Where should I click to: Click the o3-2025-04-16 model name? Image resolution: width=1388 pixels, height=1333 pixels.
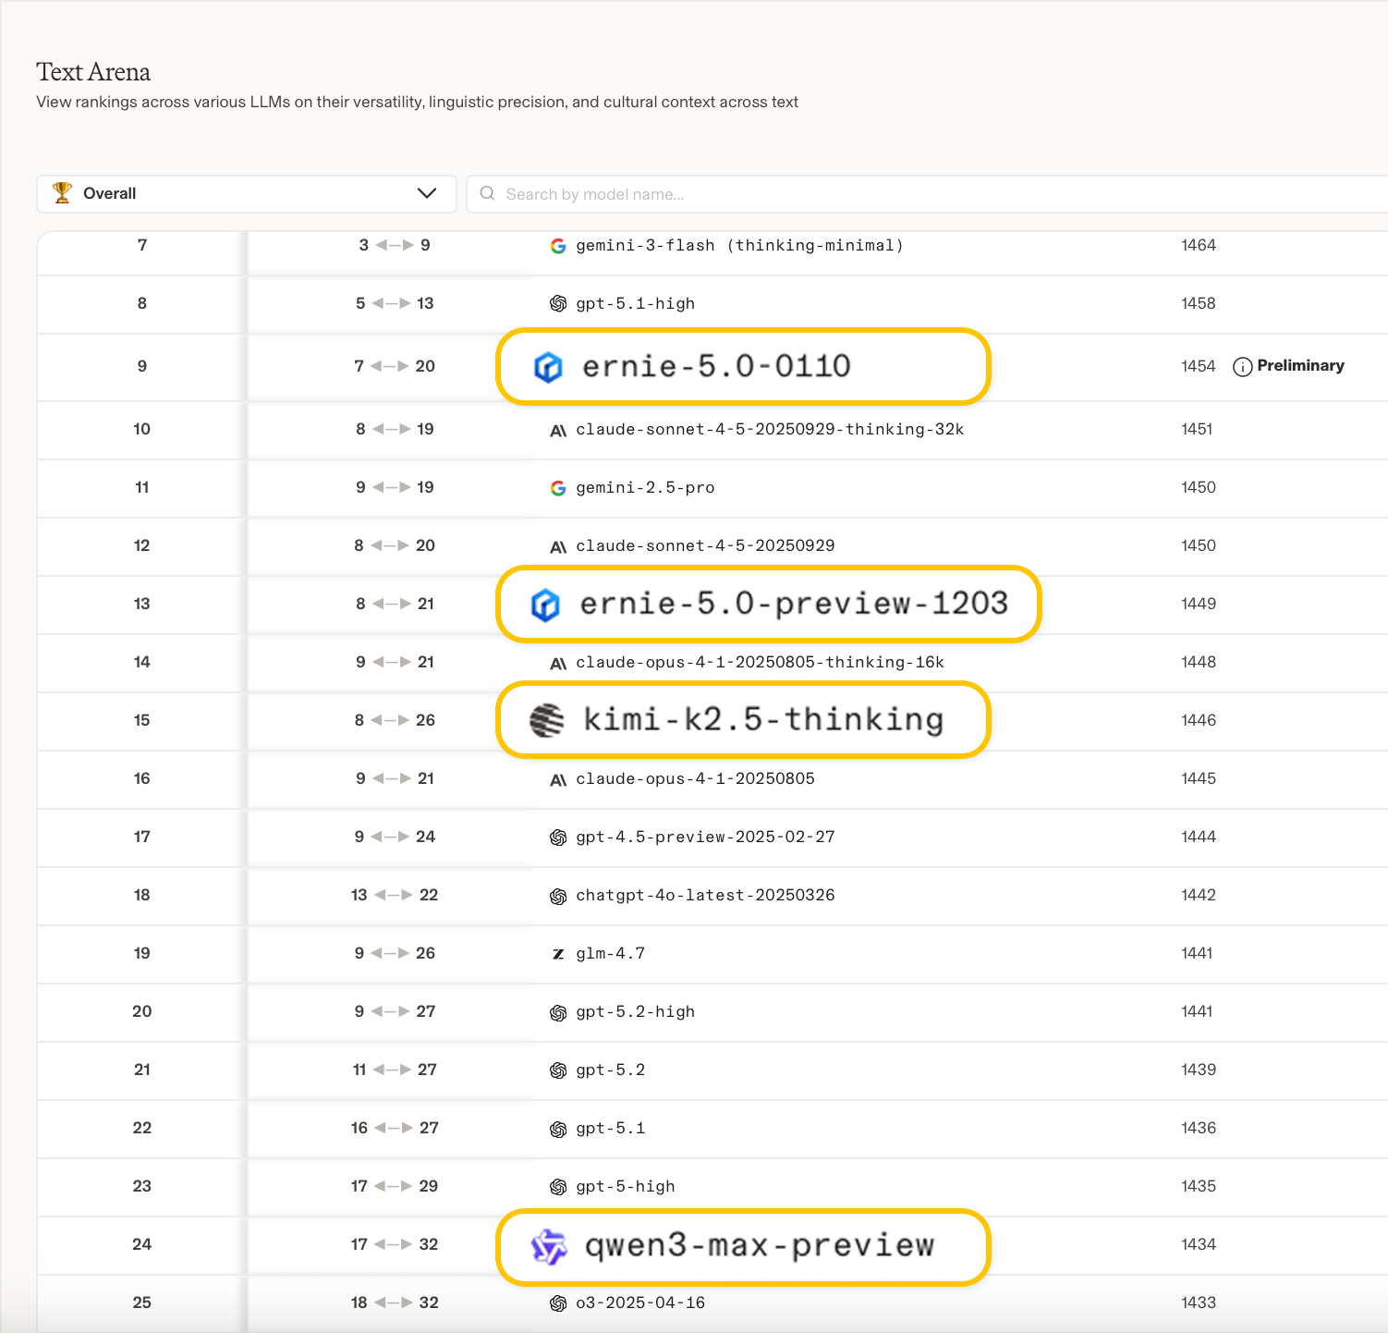click(640, 1302)
